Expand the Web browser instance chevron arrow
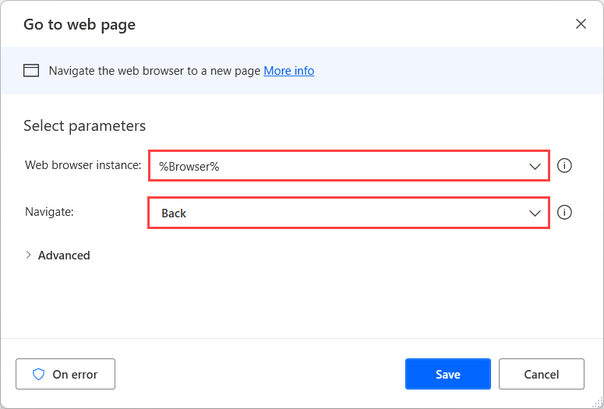Screen dimensions: 604x409 [535, 167]
